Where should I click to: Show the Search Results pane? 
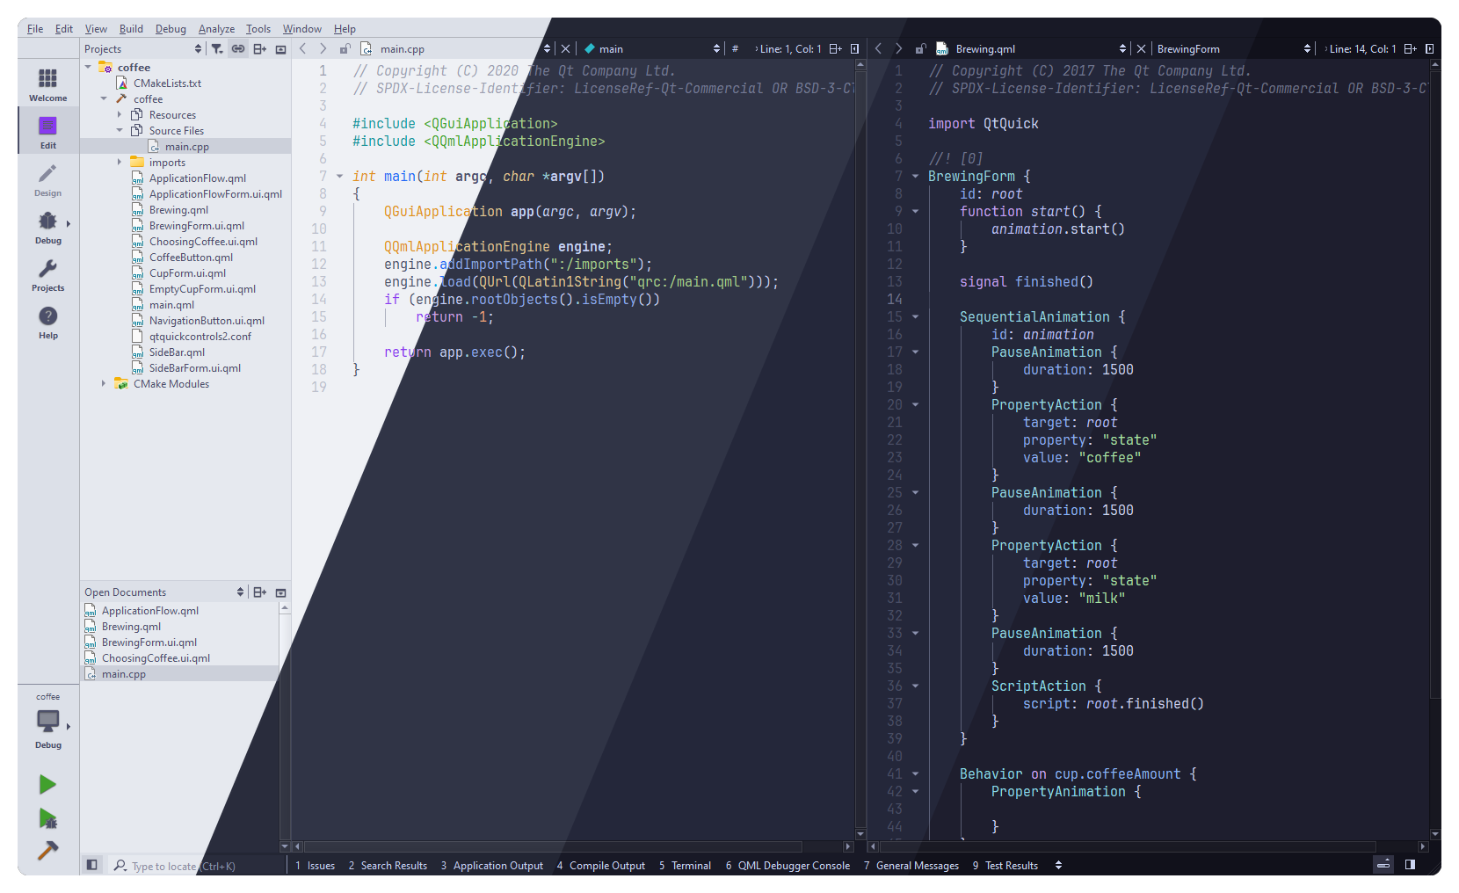(388, 866)
